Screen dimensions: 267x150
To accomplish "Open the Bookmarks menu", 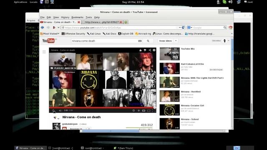I will click(77, 17).
